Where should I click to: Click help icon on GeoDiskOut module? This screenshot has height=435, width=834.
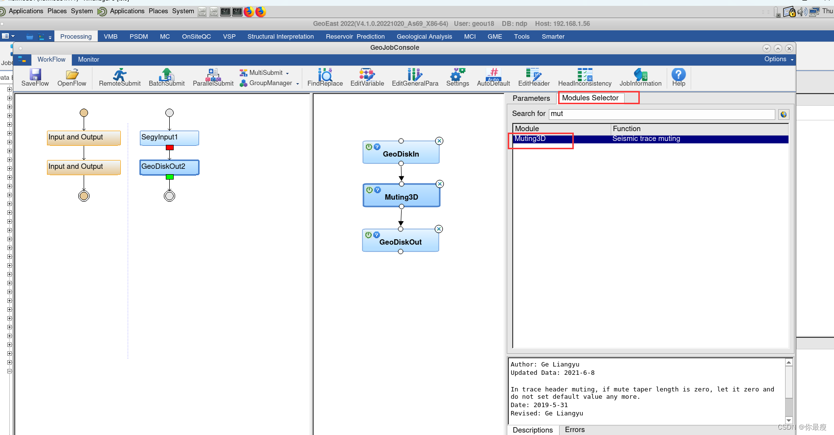[x=377, y=235]
